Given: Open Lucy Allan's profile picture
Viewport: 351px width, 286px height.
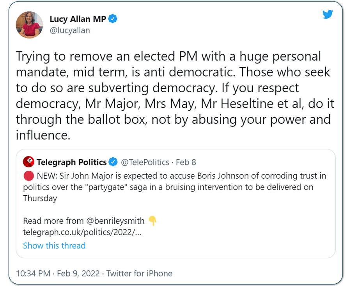Looking at the screenshot, I should point(29,25).
